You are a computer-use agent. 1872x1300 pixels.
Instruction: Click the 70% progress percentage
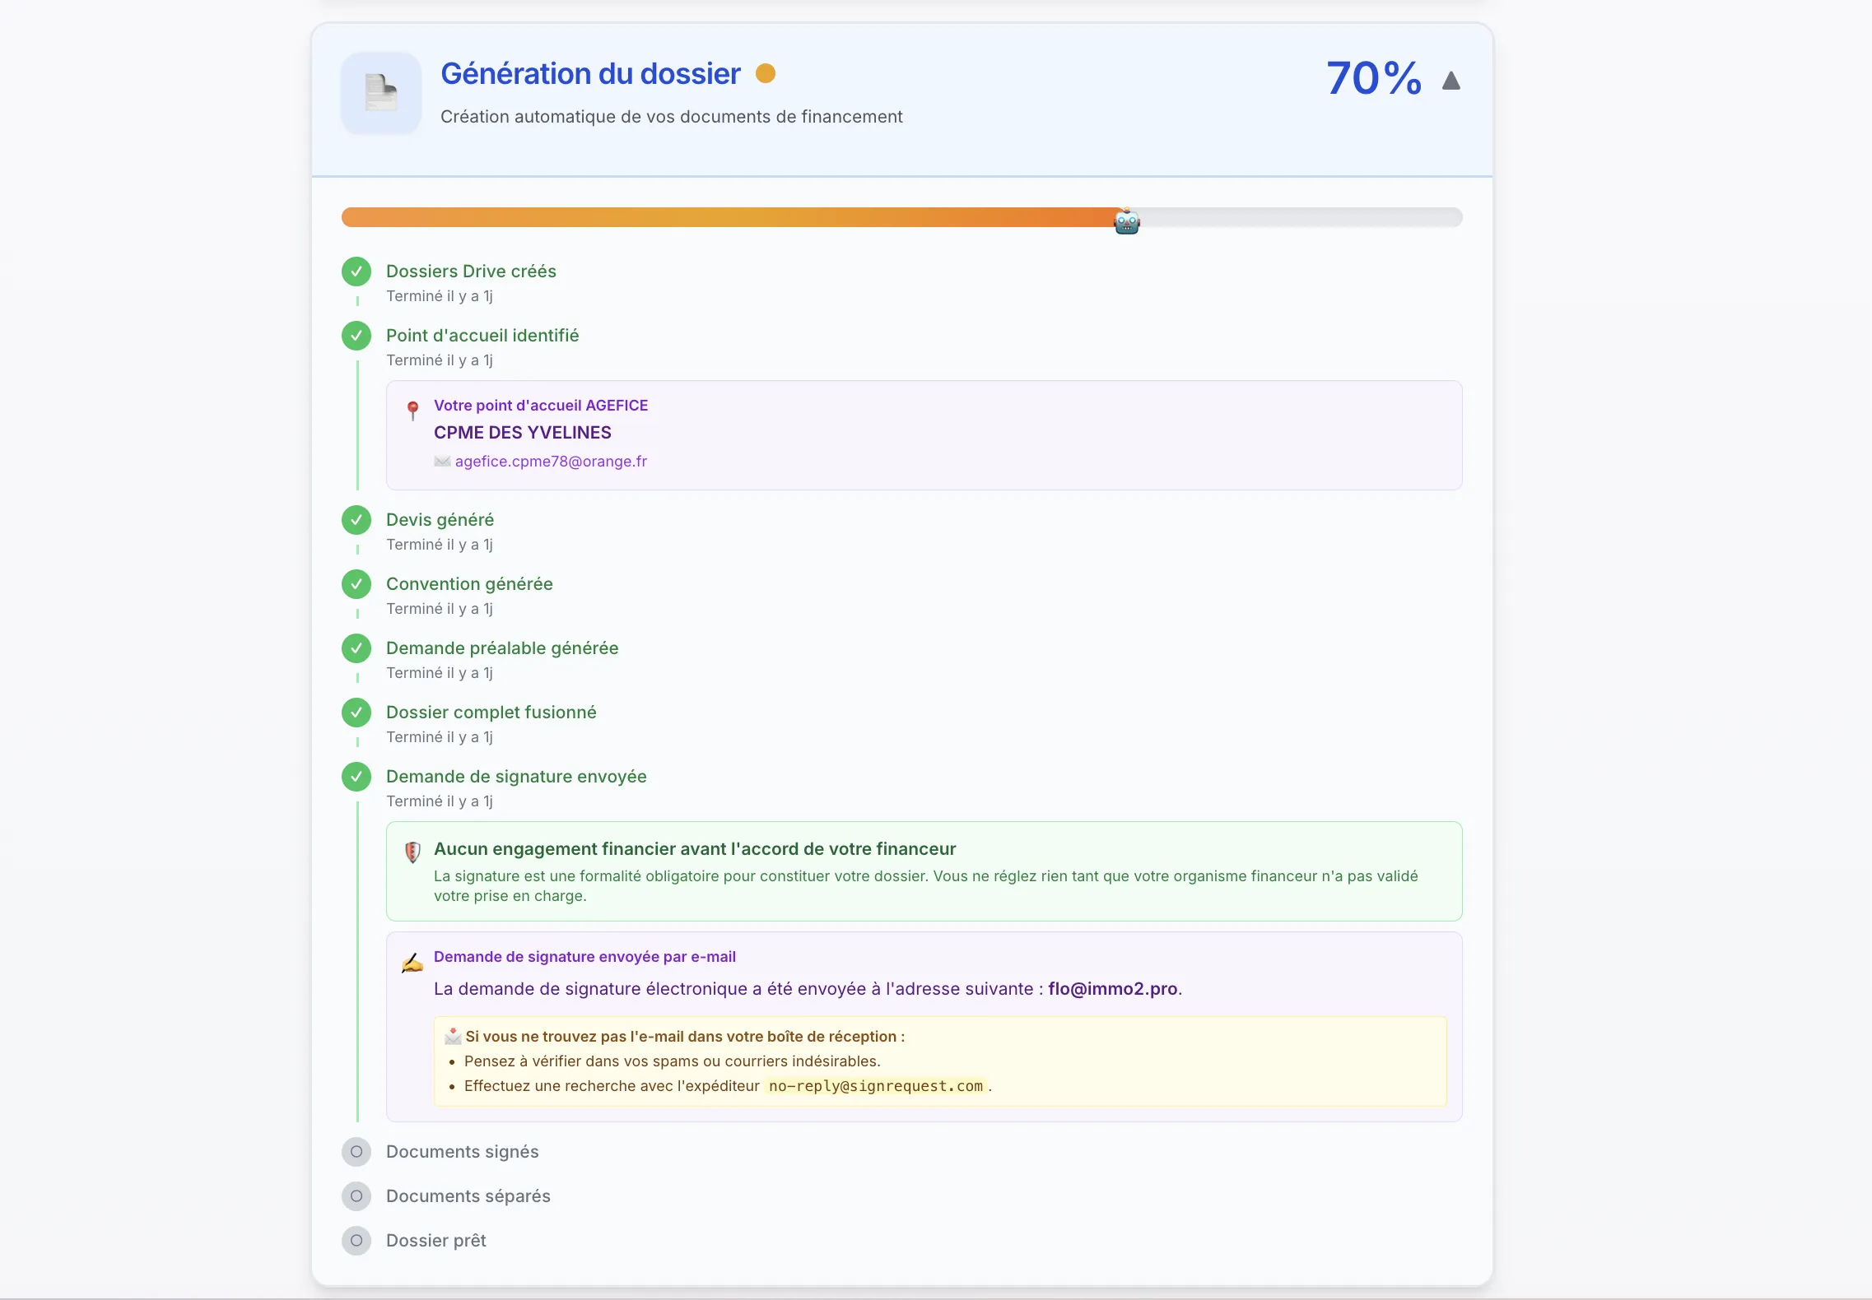1374,78
